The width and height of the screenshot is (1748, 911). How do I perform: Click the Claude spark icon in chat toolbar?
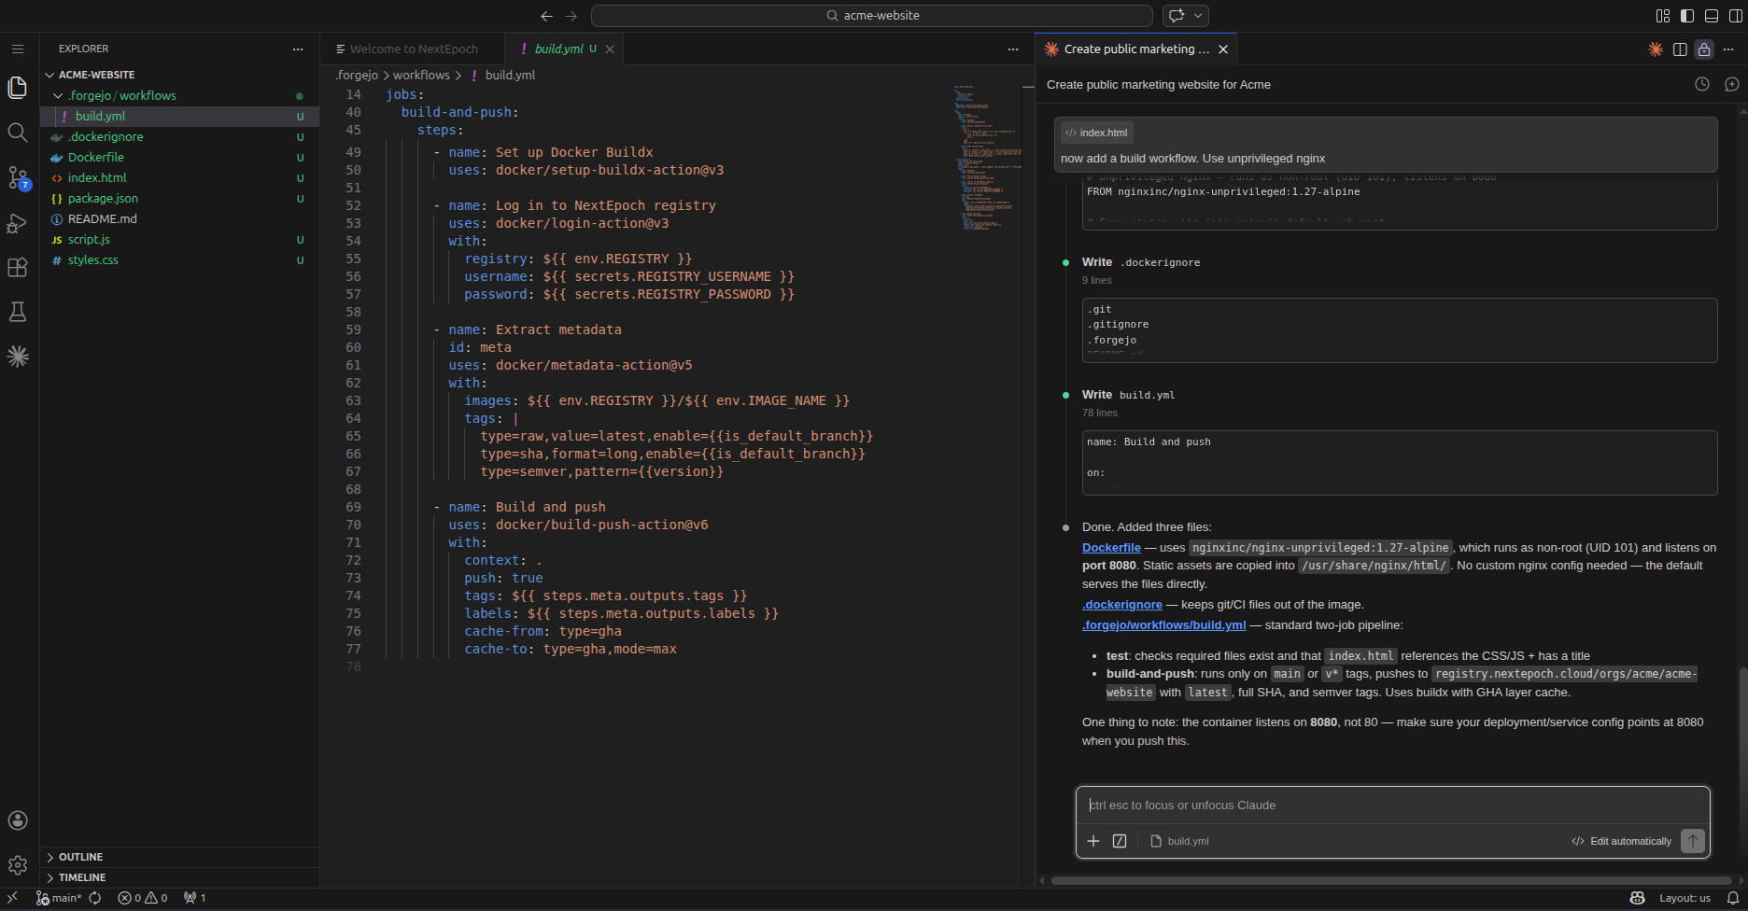click(1656, 49)
